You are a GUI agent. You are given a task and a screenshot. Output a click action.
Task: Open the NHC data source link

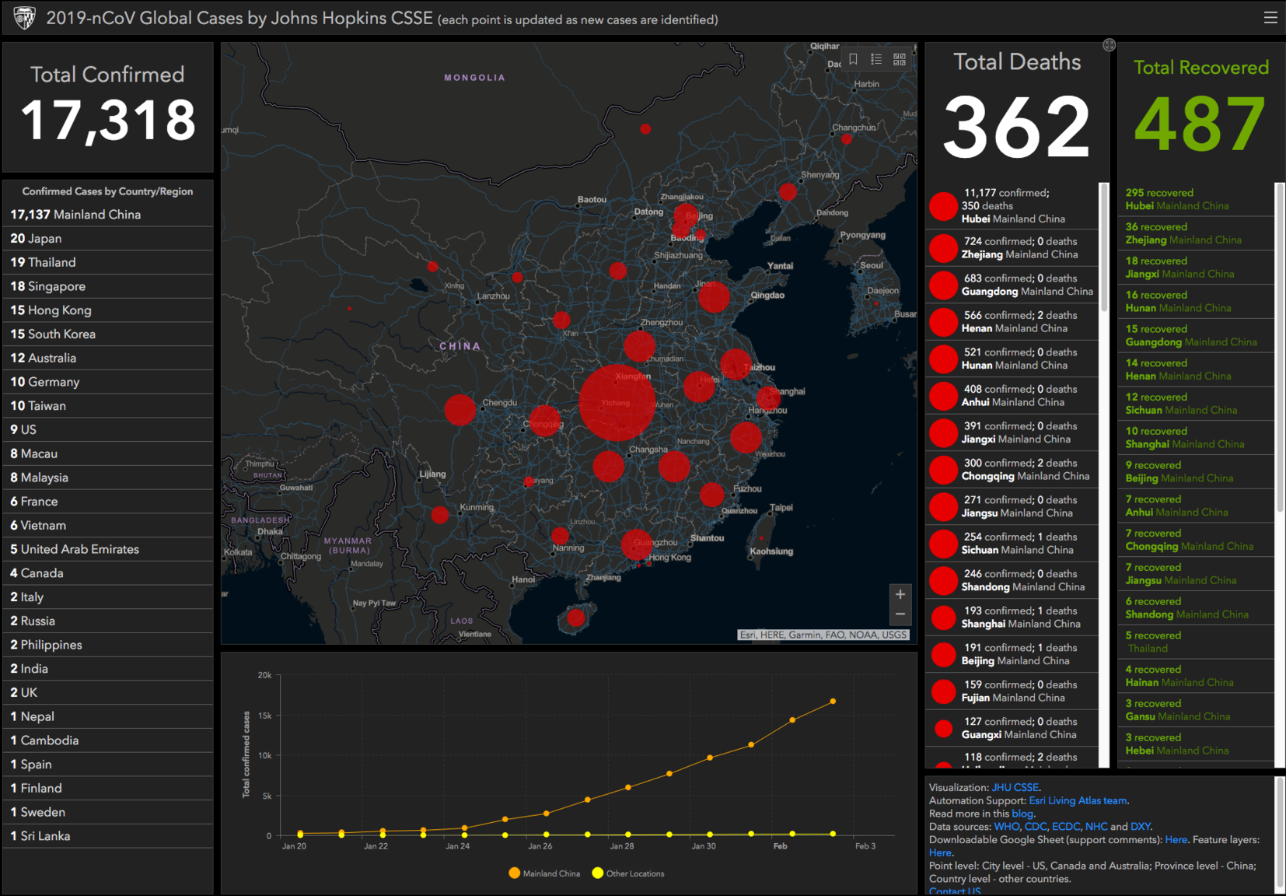pos(1096,826)
